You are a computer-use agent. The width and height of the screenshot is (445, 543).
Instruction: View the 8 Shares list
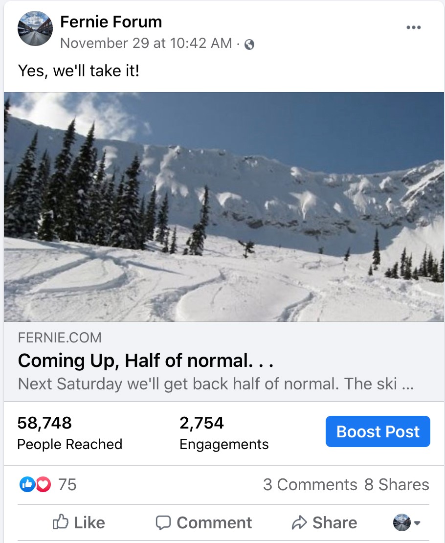397,485
